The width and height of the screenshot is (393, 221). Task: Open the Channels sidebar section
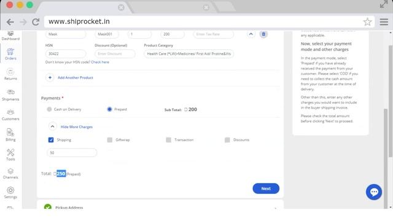10,174
